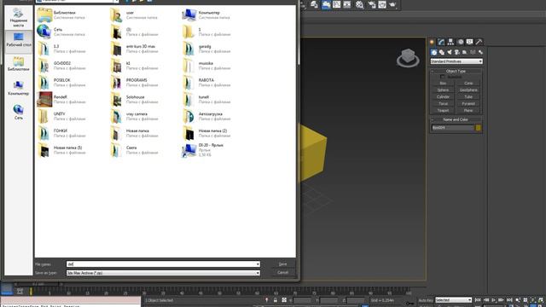Click the Box primitive button
Screen dimensions: 546x307
(x=443, y=84)
